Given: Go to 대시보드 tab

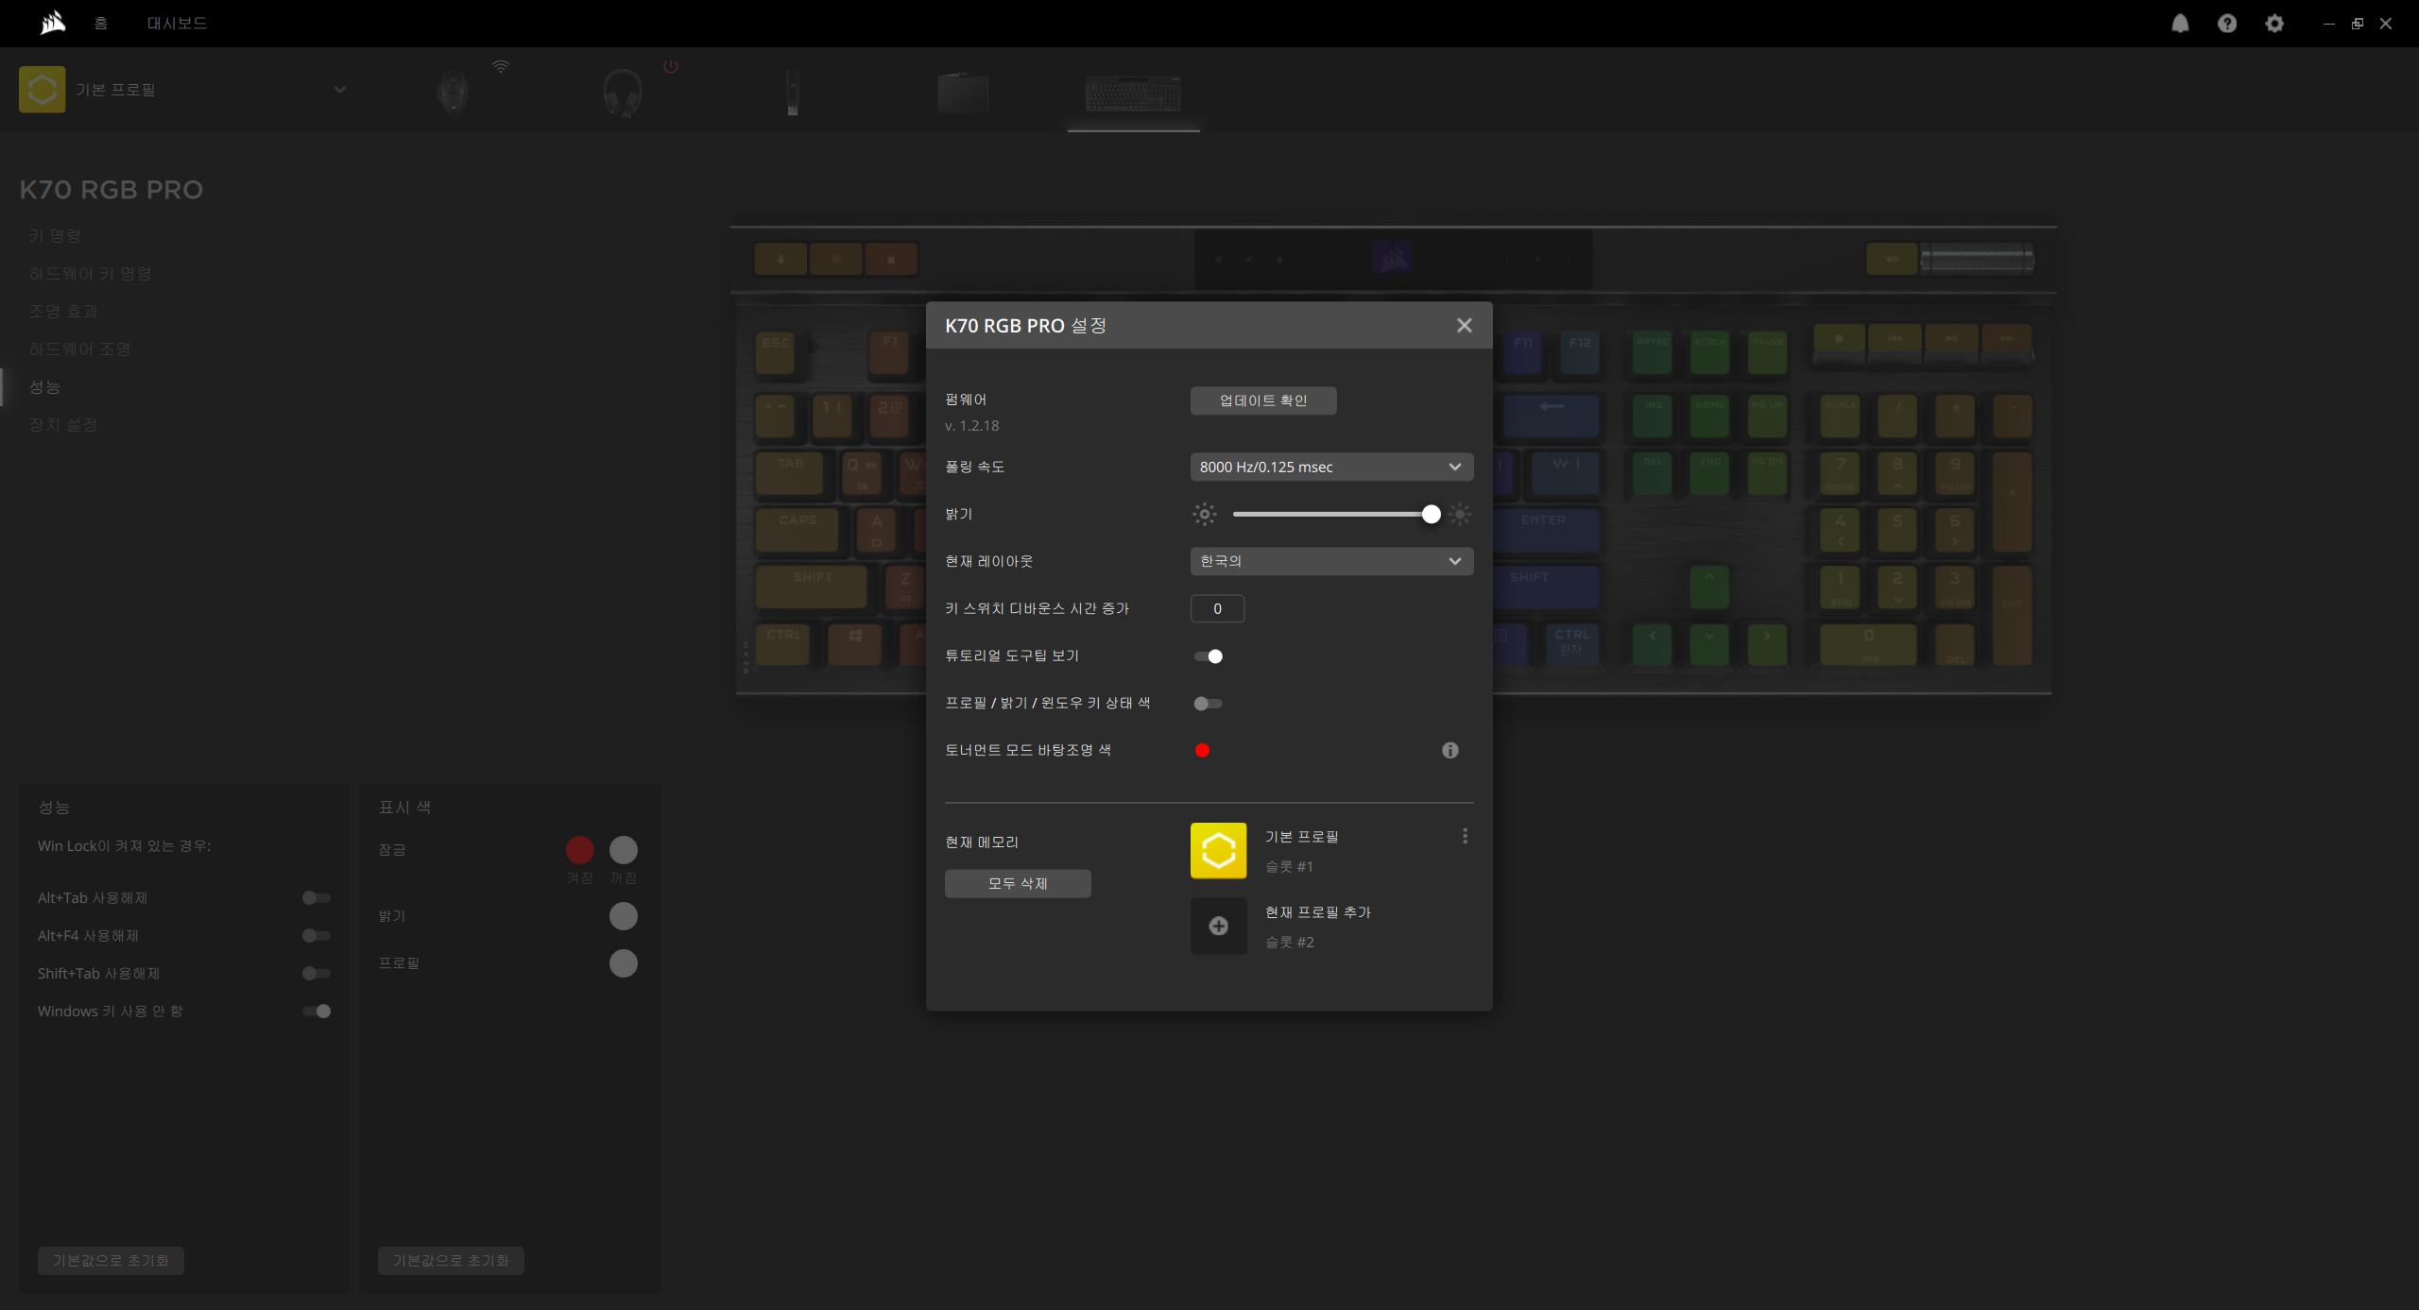Looking at the screenshot, I should tap(177, 23).
